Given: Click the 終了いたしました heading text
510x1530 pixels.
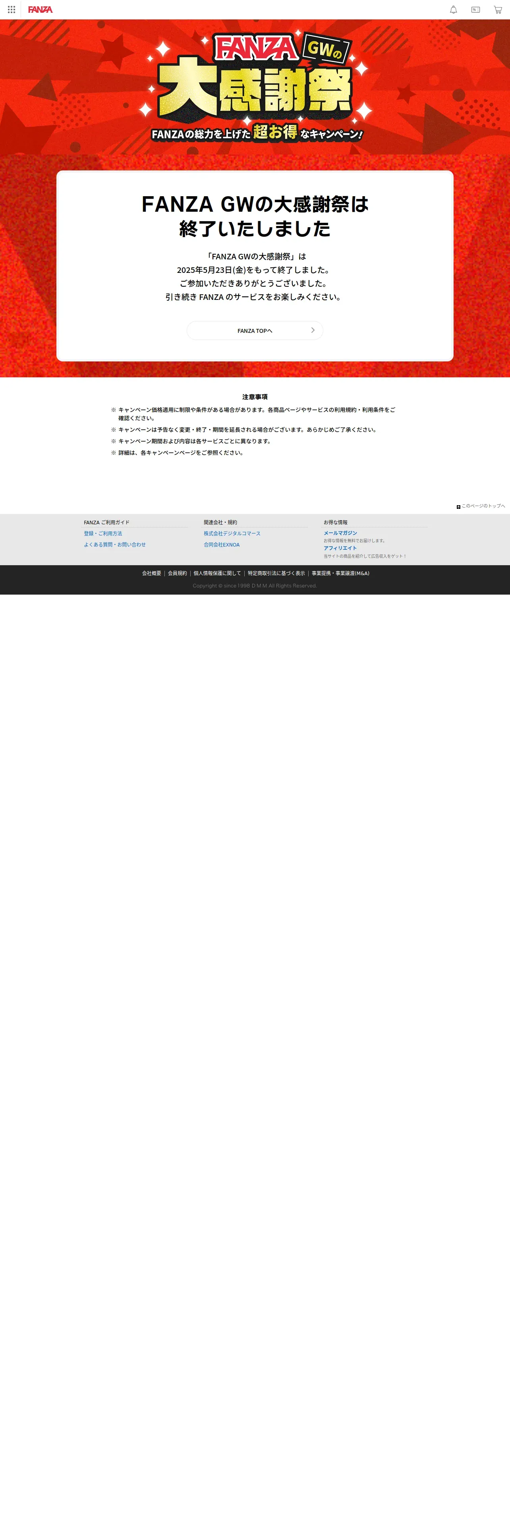Looking at the screenshot, I should pyautogui.click(x=255, y=229).
